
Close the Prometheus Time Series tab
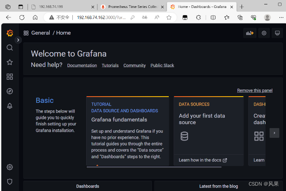(163, 7)
